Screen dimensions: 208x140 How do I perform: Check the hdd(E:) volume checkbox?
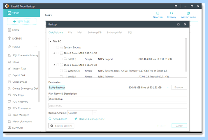point(61,59)
